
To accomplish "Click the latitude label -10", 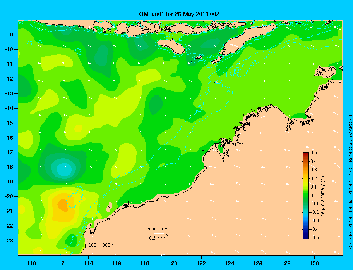I will (9, 49).
